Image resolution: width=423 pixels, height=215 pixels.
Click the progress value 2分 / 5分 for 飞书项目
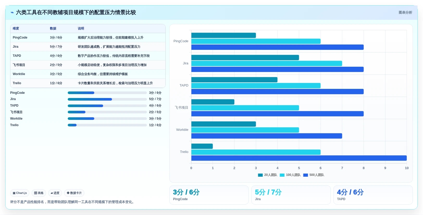(155, 112)
